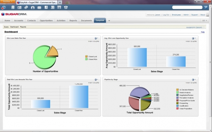Image resolution: width=212 pixels, height=132 pixels.
Task: Click the Closed Won green legend swatch
Action: [x=87, y=59]
